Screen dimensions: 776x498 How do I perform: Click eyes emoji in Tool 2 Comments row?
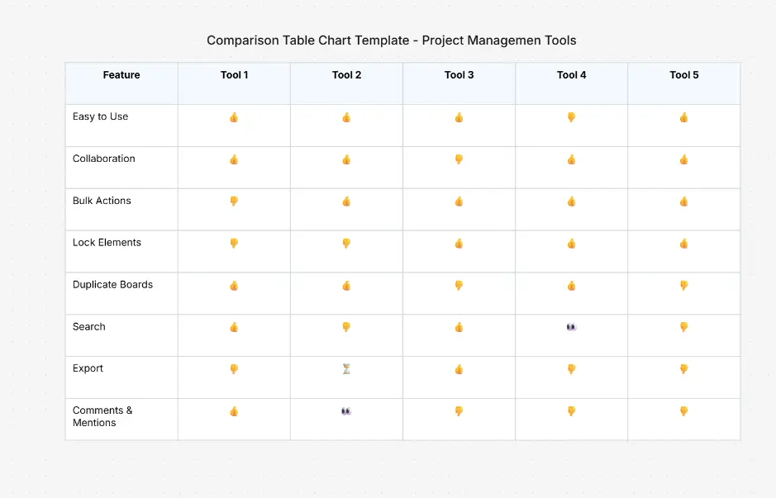click(x=346, y=410)
